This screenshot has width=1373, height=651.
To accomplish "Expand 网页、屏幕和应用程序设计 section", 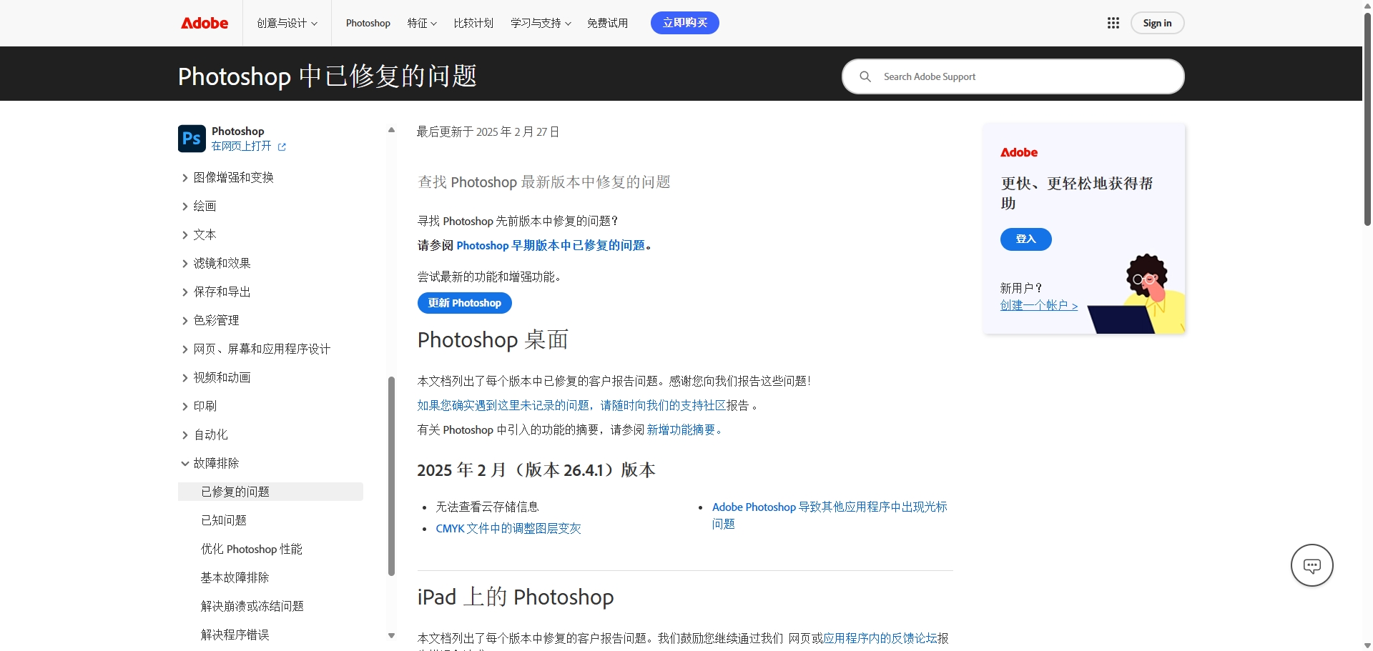I will 255,349.
